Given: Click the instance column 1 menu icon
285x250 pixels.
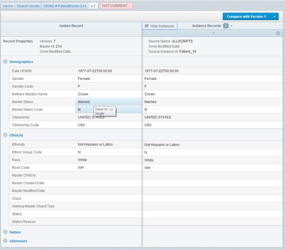Looking at the screenshot, I should point(278,33).
